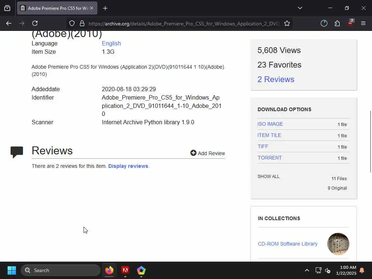Screen dimensions: 372x279
Task: Click the CD-ROM Software Library thumbnail image
Action: 338,244
